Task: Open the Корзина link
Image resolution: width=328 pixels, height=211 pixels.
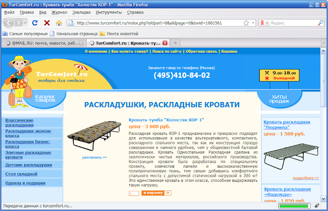Action: [229, 51]
